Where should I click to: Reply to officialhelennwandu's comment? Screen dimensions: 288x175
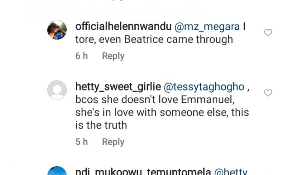[x=113, y=56]
